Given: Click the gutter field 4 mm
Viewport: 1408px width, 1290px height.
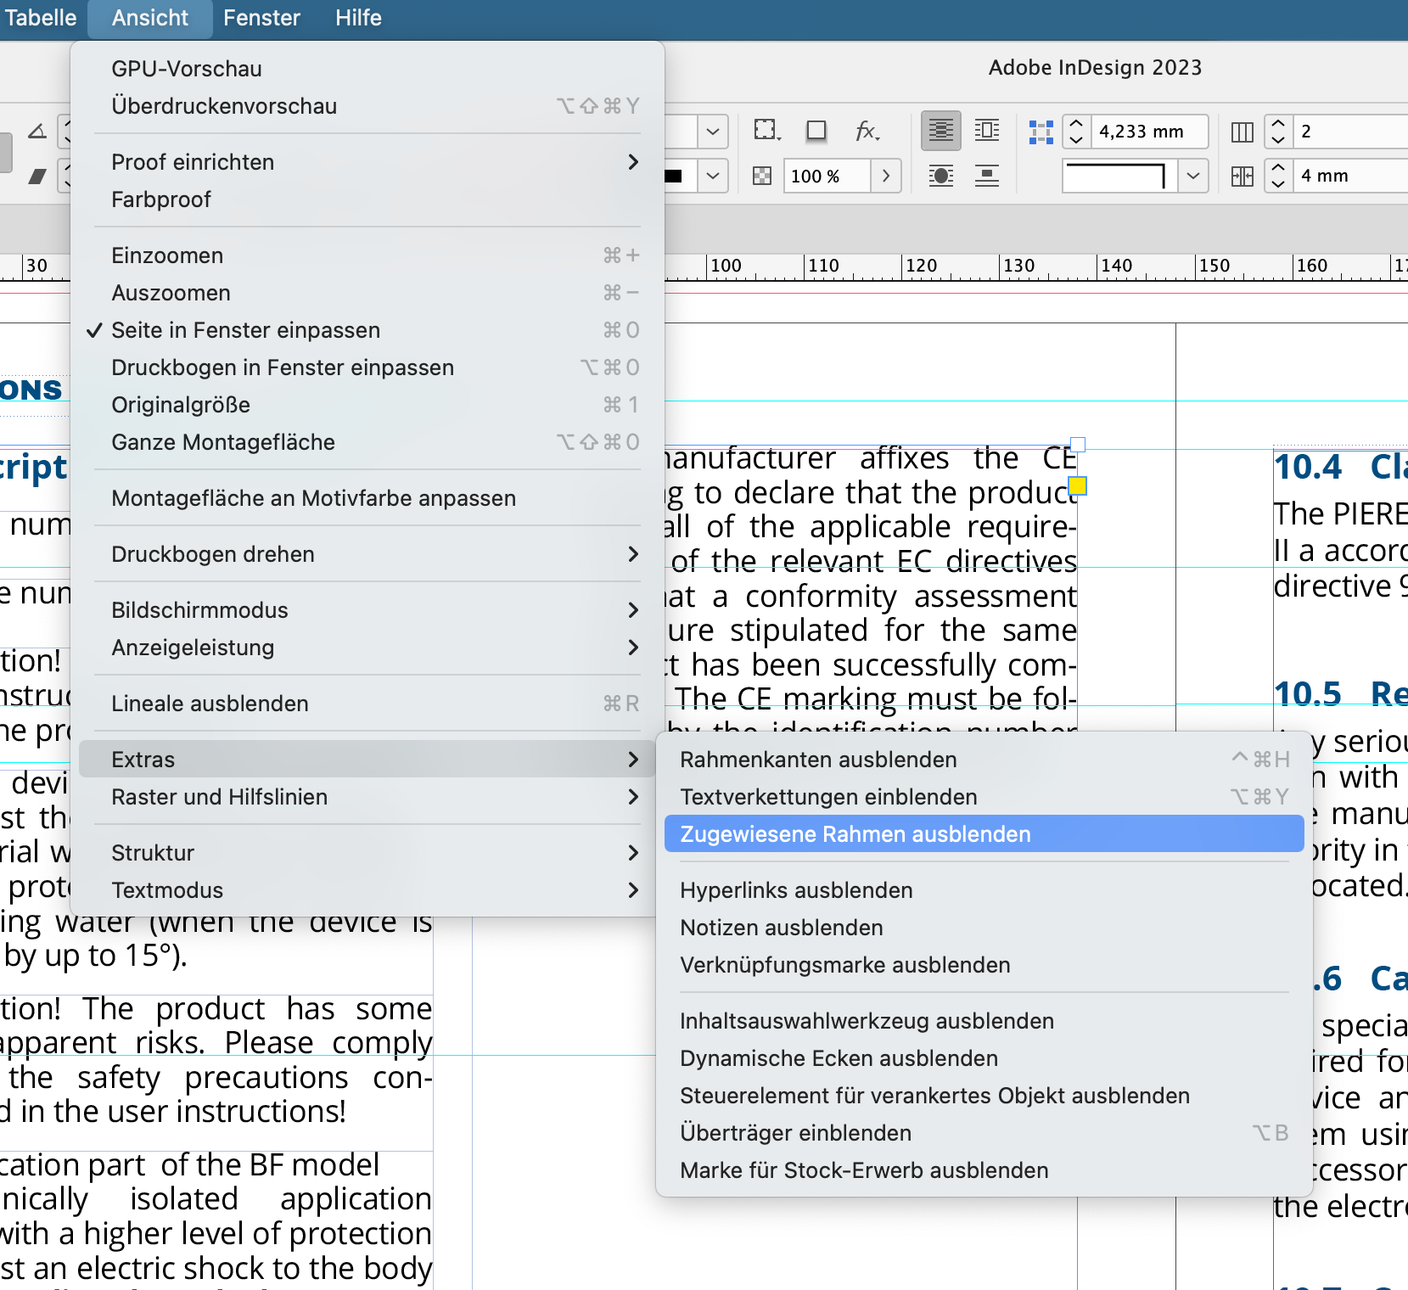Looking at the screenshot, I should [x=1349, y=176].
